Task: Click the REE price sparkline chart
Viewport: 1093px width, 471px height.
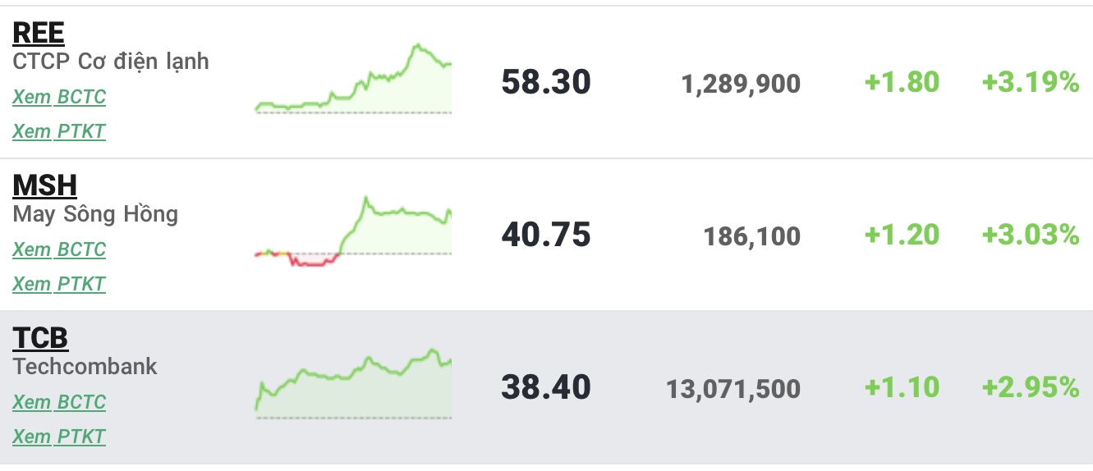Action: click(353, 80)
